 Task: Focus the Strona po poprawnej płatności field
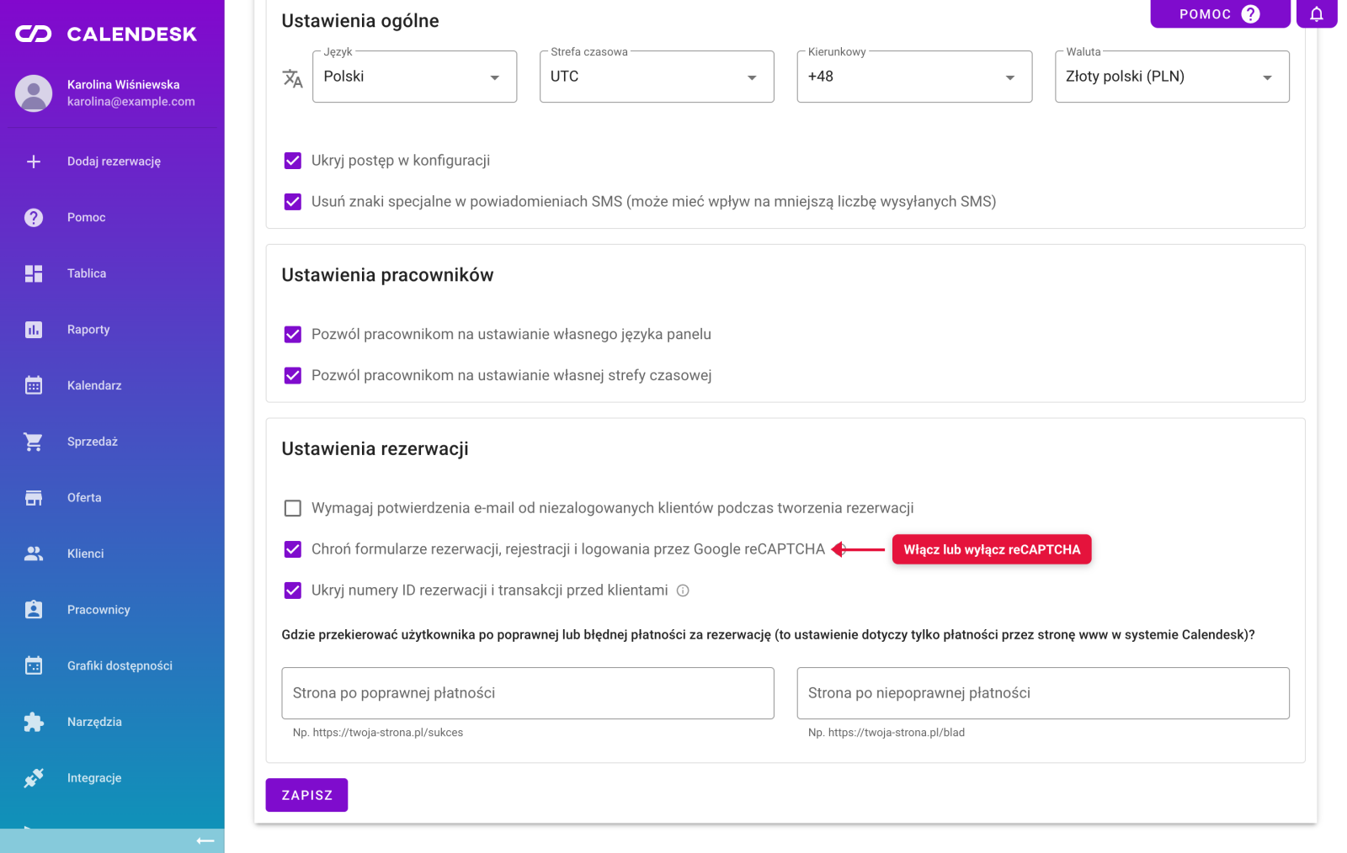pyautogui.click(x=528, y=693)
